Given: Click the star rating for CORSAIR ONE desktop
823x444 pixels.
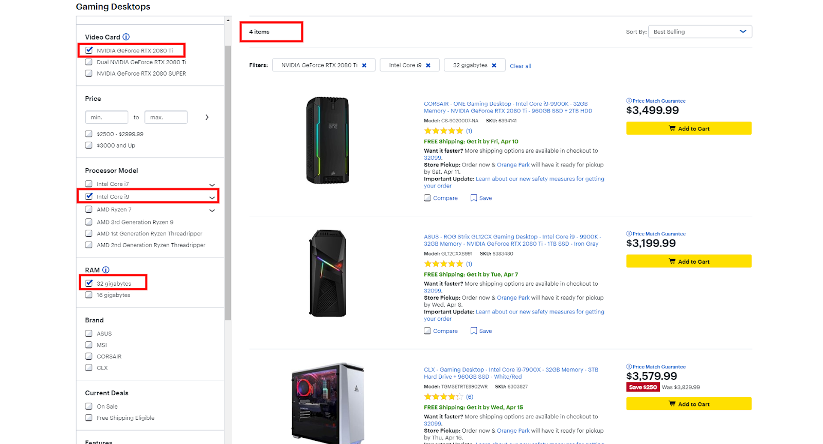Looking at the screenshot, I should (x=443, y=131).
